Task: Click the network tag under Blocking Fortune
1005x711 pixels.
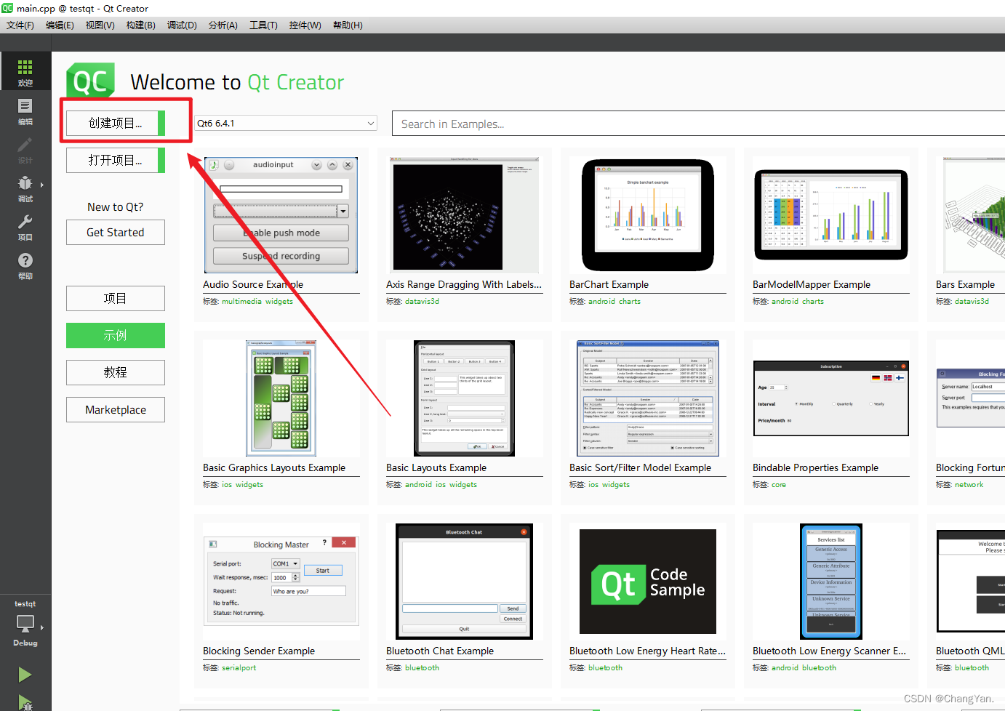Action: click(969, 484)
